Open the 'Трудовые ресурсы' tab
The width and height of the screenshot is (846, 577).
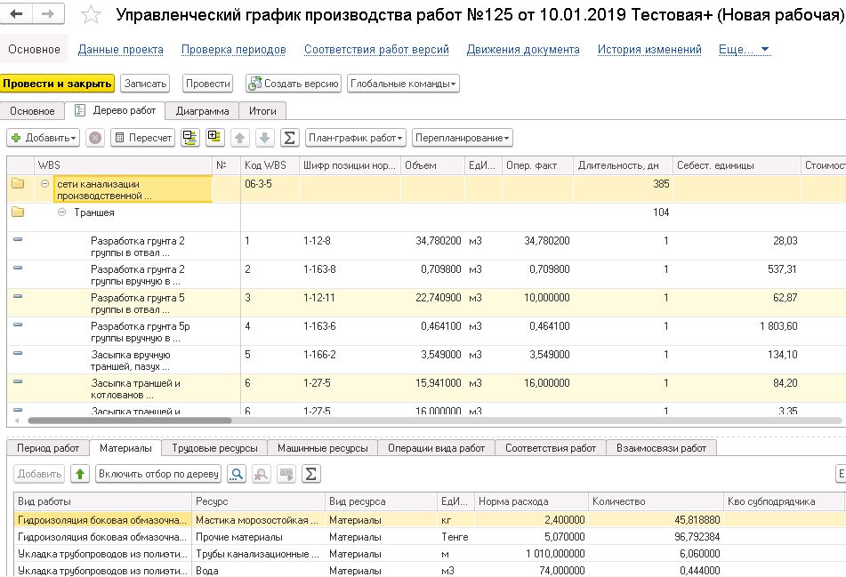coord(214,448)
